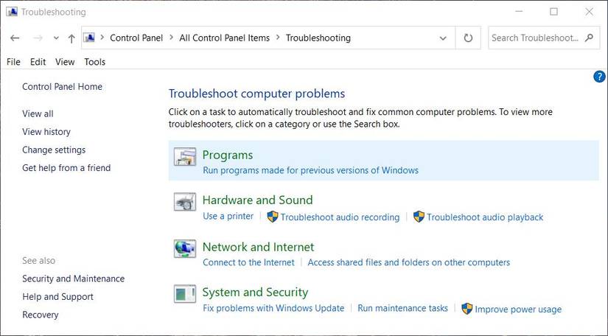
Task: Click the Troubleshooting title bar icon
Action: coord(12,12)
